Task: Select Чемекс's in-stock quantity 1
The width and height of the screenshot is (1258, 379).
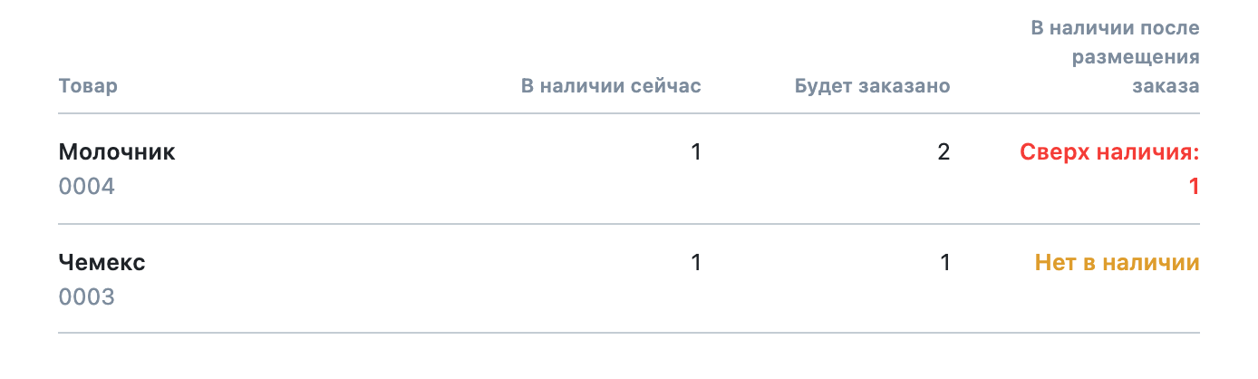Action: click(x=696, y=263)
